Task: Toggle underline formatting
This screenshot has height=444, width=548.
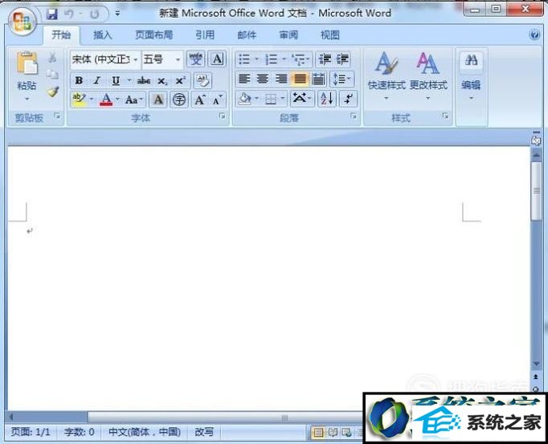Action: pos(116,81)
